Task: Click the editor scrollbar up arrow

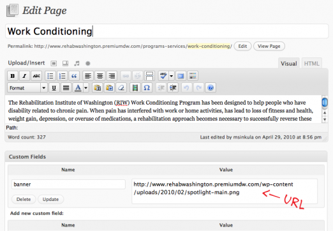Action: click(x=325, y=113)
